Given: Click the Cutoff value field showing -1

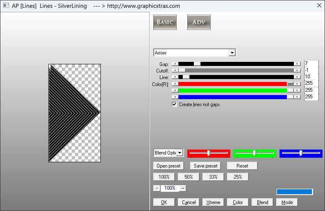Looking at the screenshot, I should click(311, 70).
